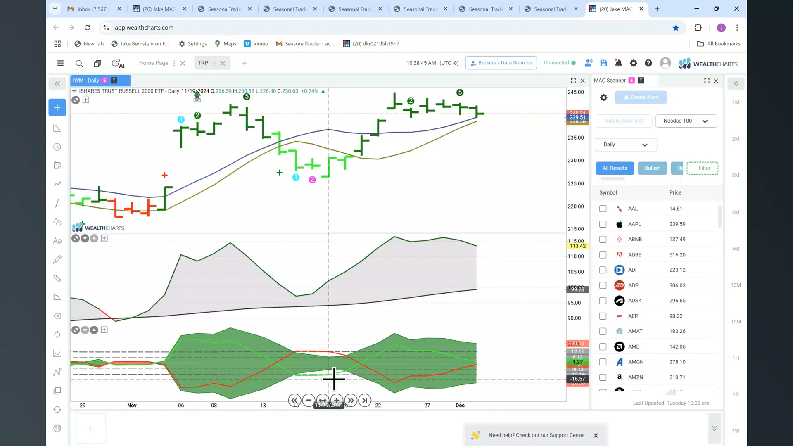Switch to the Home Page workspace tab
This screenshot has height=446, width=793.
click(x=153, y=63)
